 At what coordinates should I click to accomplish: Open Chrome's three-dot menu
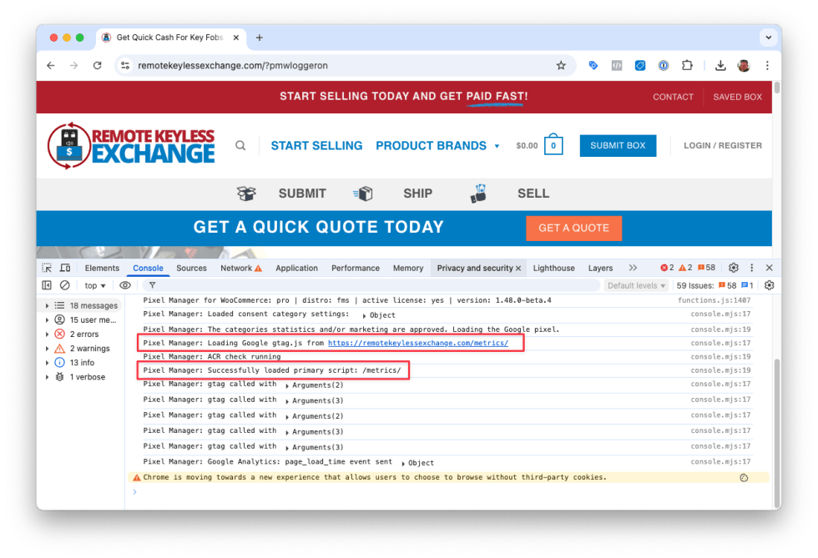(x=767, y=66)
